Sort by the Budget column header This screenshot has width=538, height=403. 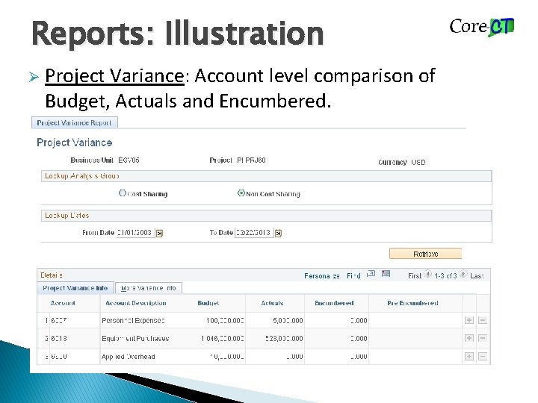coord(208,303)
